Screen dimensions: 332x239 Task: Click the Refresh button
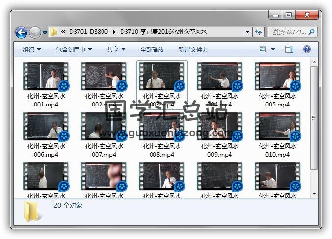258,32
